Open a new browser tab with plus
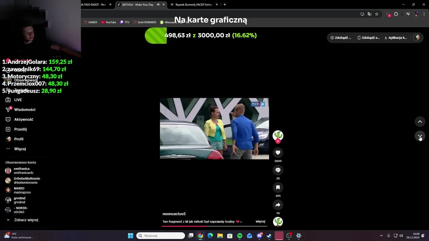429x241 pixels. [x=225, y=5]
